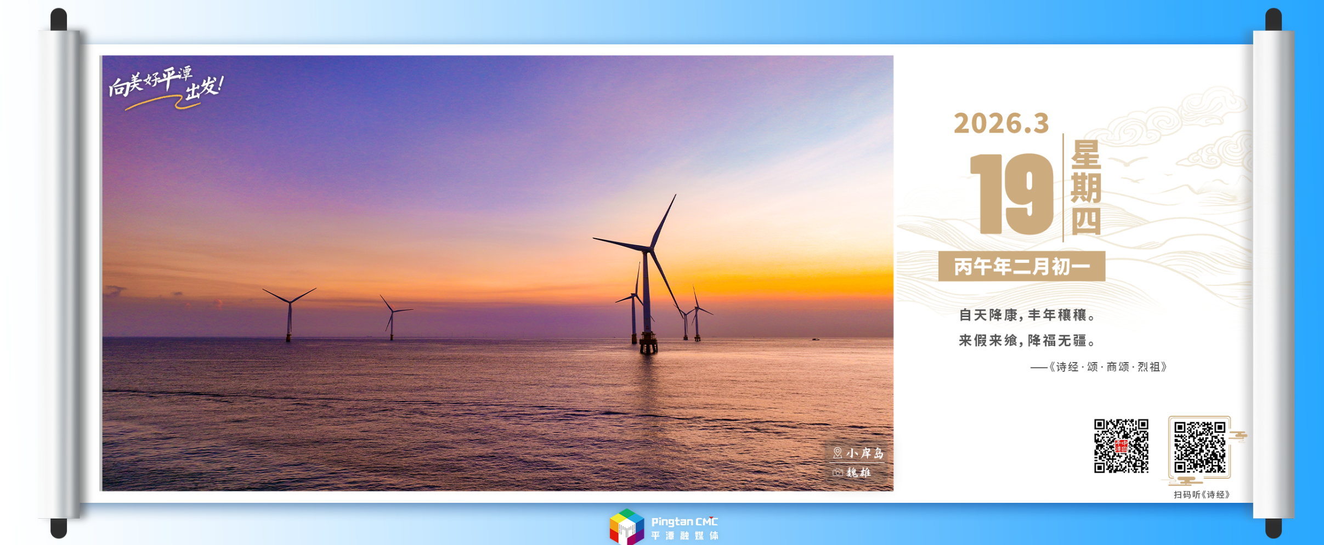Click the 扫码听《诗经》 caption
The width and height of the screenshot is (1324, 545).
pyautogui.click(x=1201, y=495)
